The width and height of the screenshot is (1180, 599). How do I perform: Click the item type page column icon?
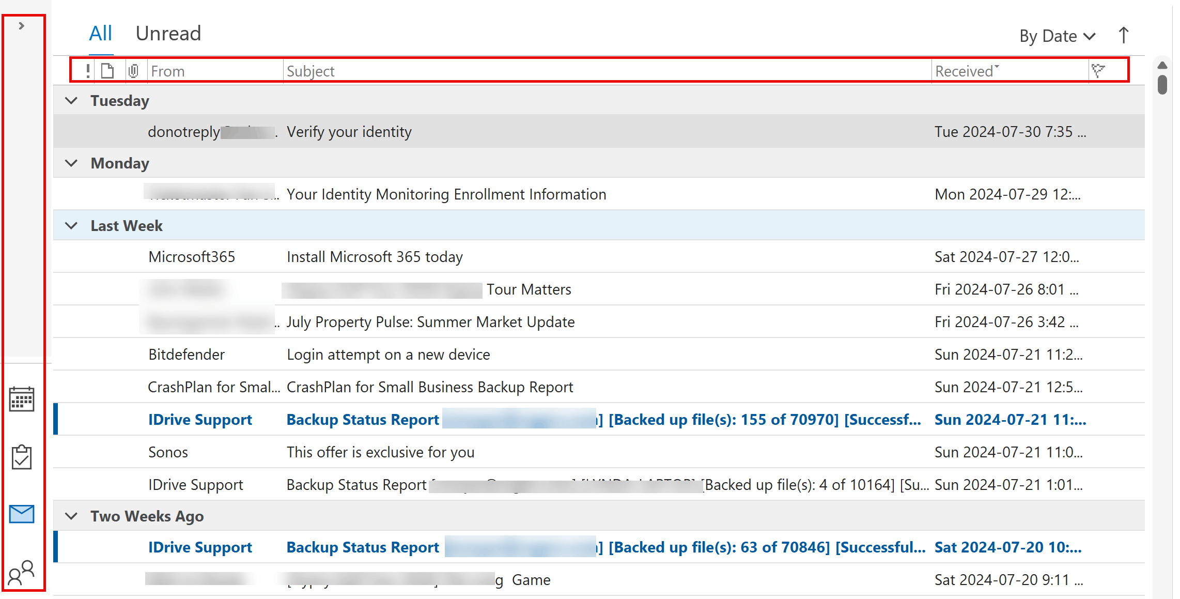[107, 71]
